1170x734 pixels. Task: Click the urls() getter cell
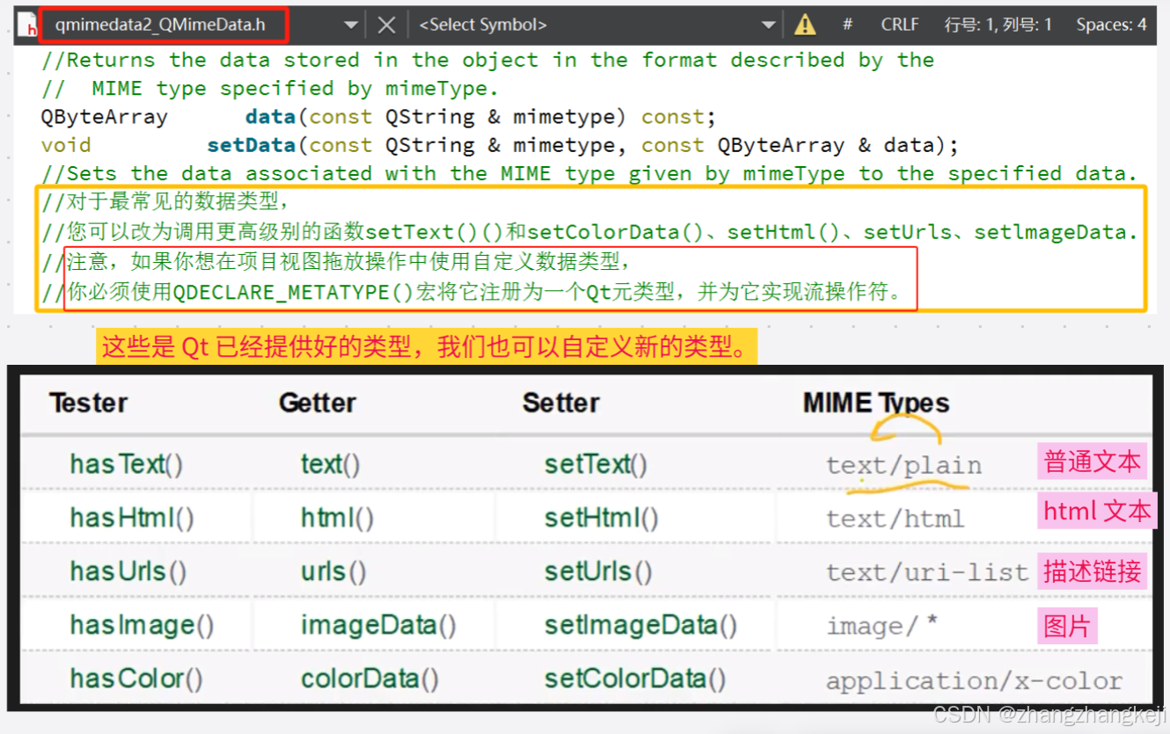[333, 571]
